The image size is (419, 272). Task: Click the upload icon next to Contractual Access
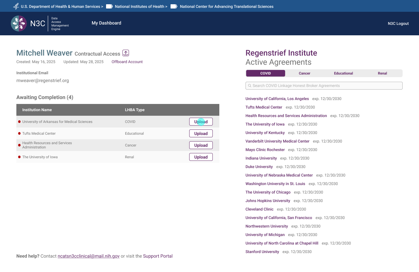tap(125, 53)
